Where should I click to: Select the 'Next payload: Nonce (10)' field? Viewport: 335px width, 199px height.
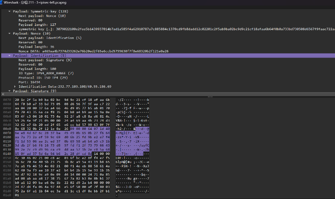42,16
